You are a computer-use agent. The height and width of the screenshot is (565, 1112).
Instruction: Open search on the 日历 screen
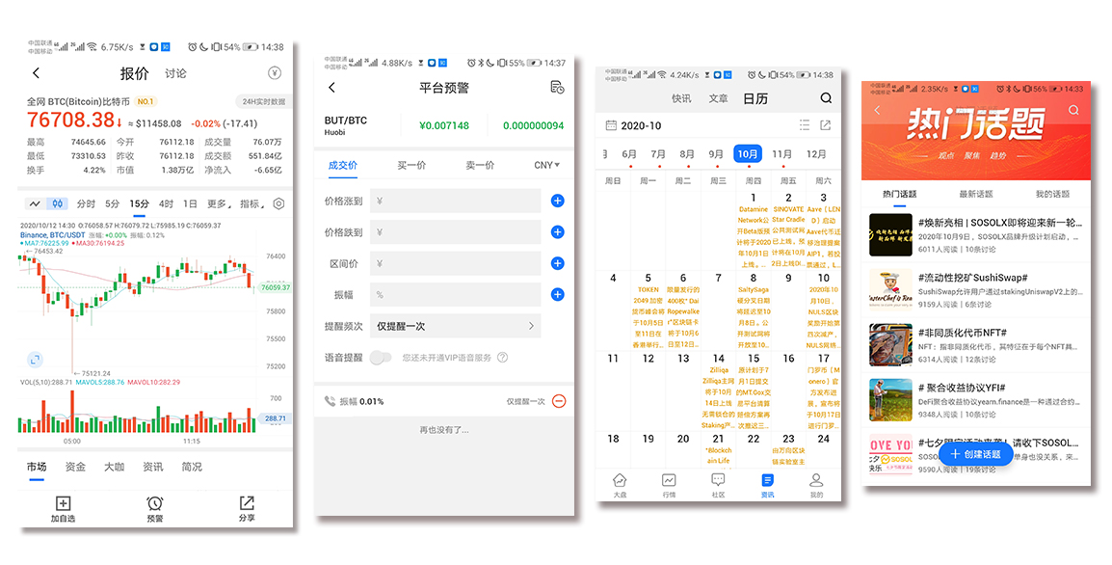(x=826, y=98)
